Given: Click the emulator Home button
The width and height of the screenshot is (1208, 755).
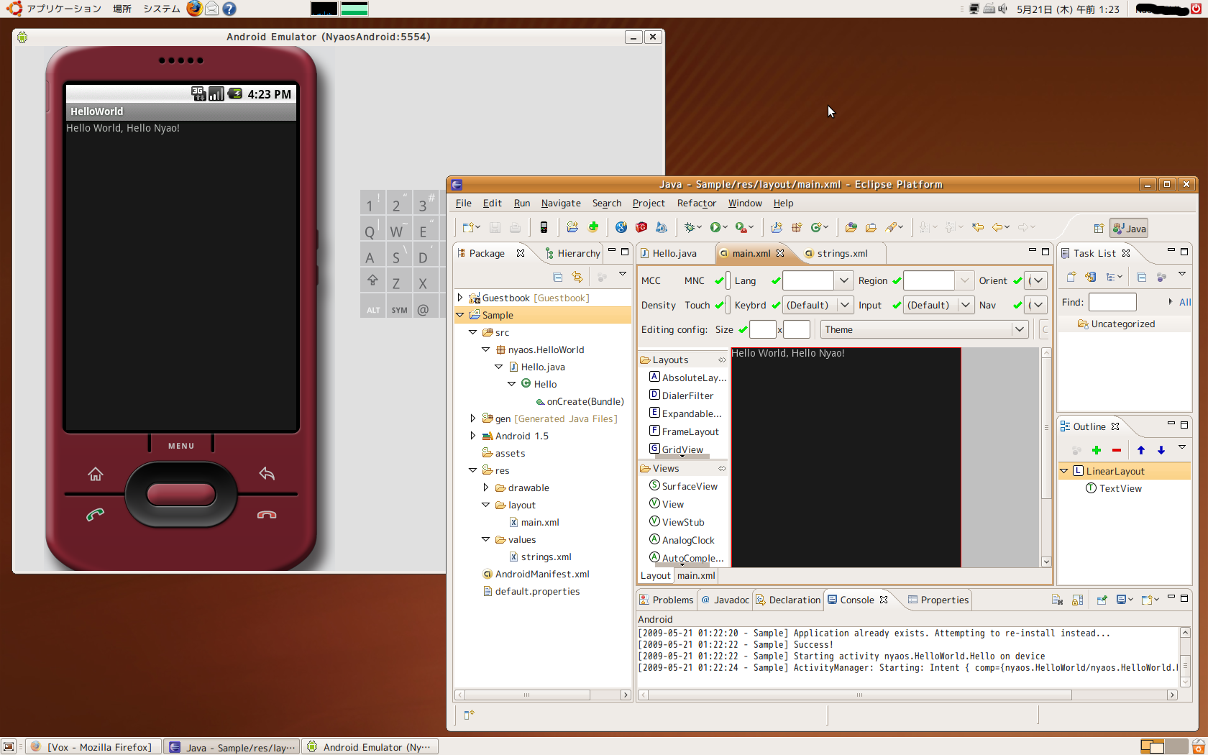Looking at the screenshot, I should (96, 474).
